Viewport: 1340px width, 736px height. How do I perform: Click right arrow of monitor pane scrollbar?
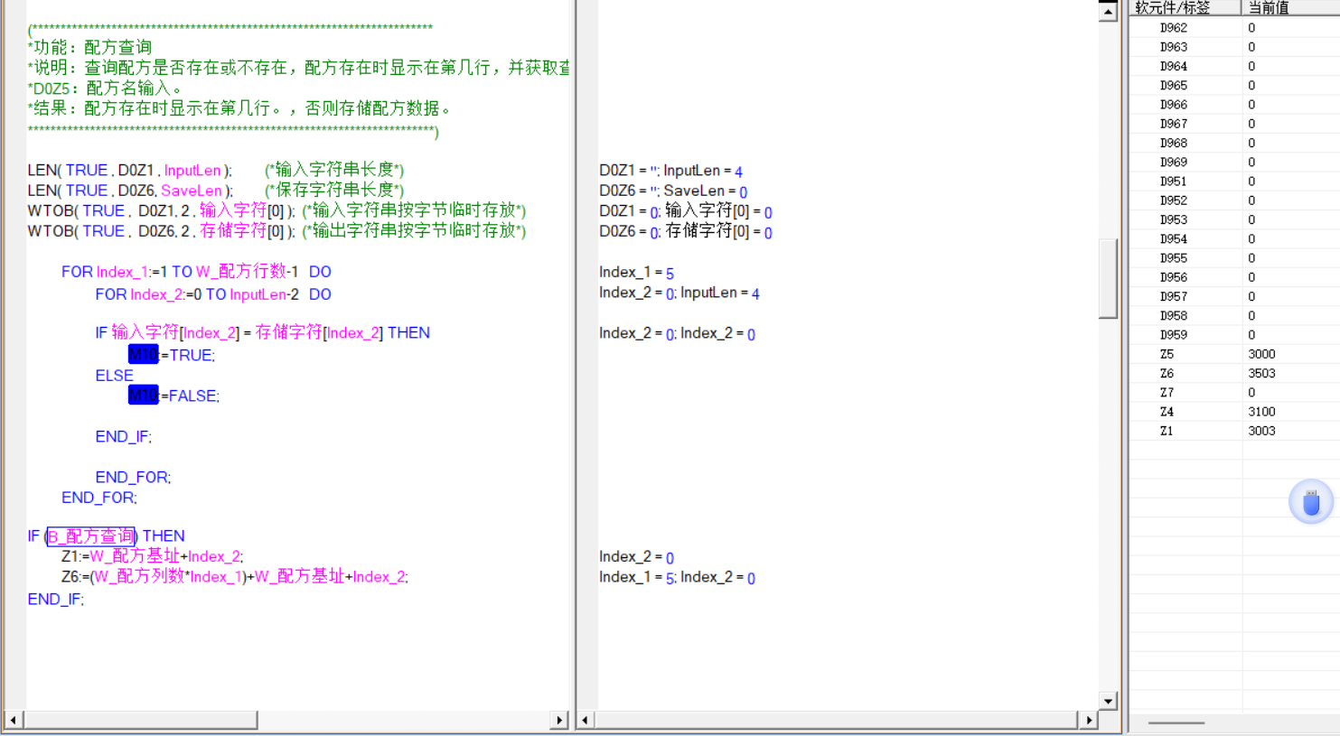pyautogui.click(x=1089, y=720)
